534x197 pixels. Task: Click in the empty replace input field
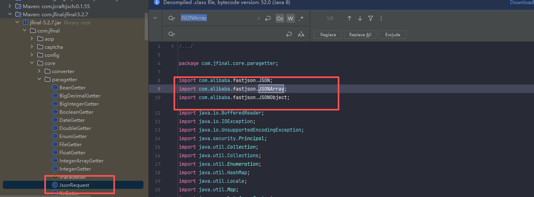click(230, 35)
